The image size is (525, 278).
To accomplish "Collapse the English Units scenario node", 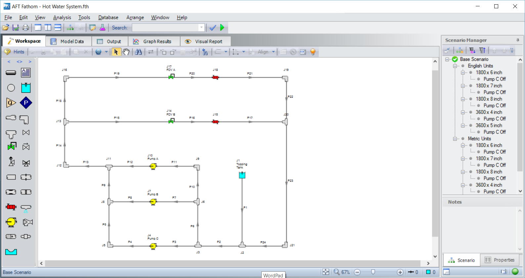I will [x=455, y=66].
